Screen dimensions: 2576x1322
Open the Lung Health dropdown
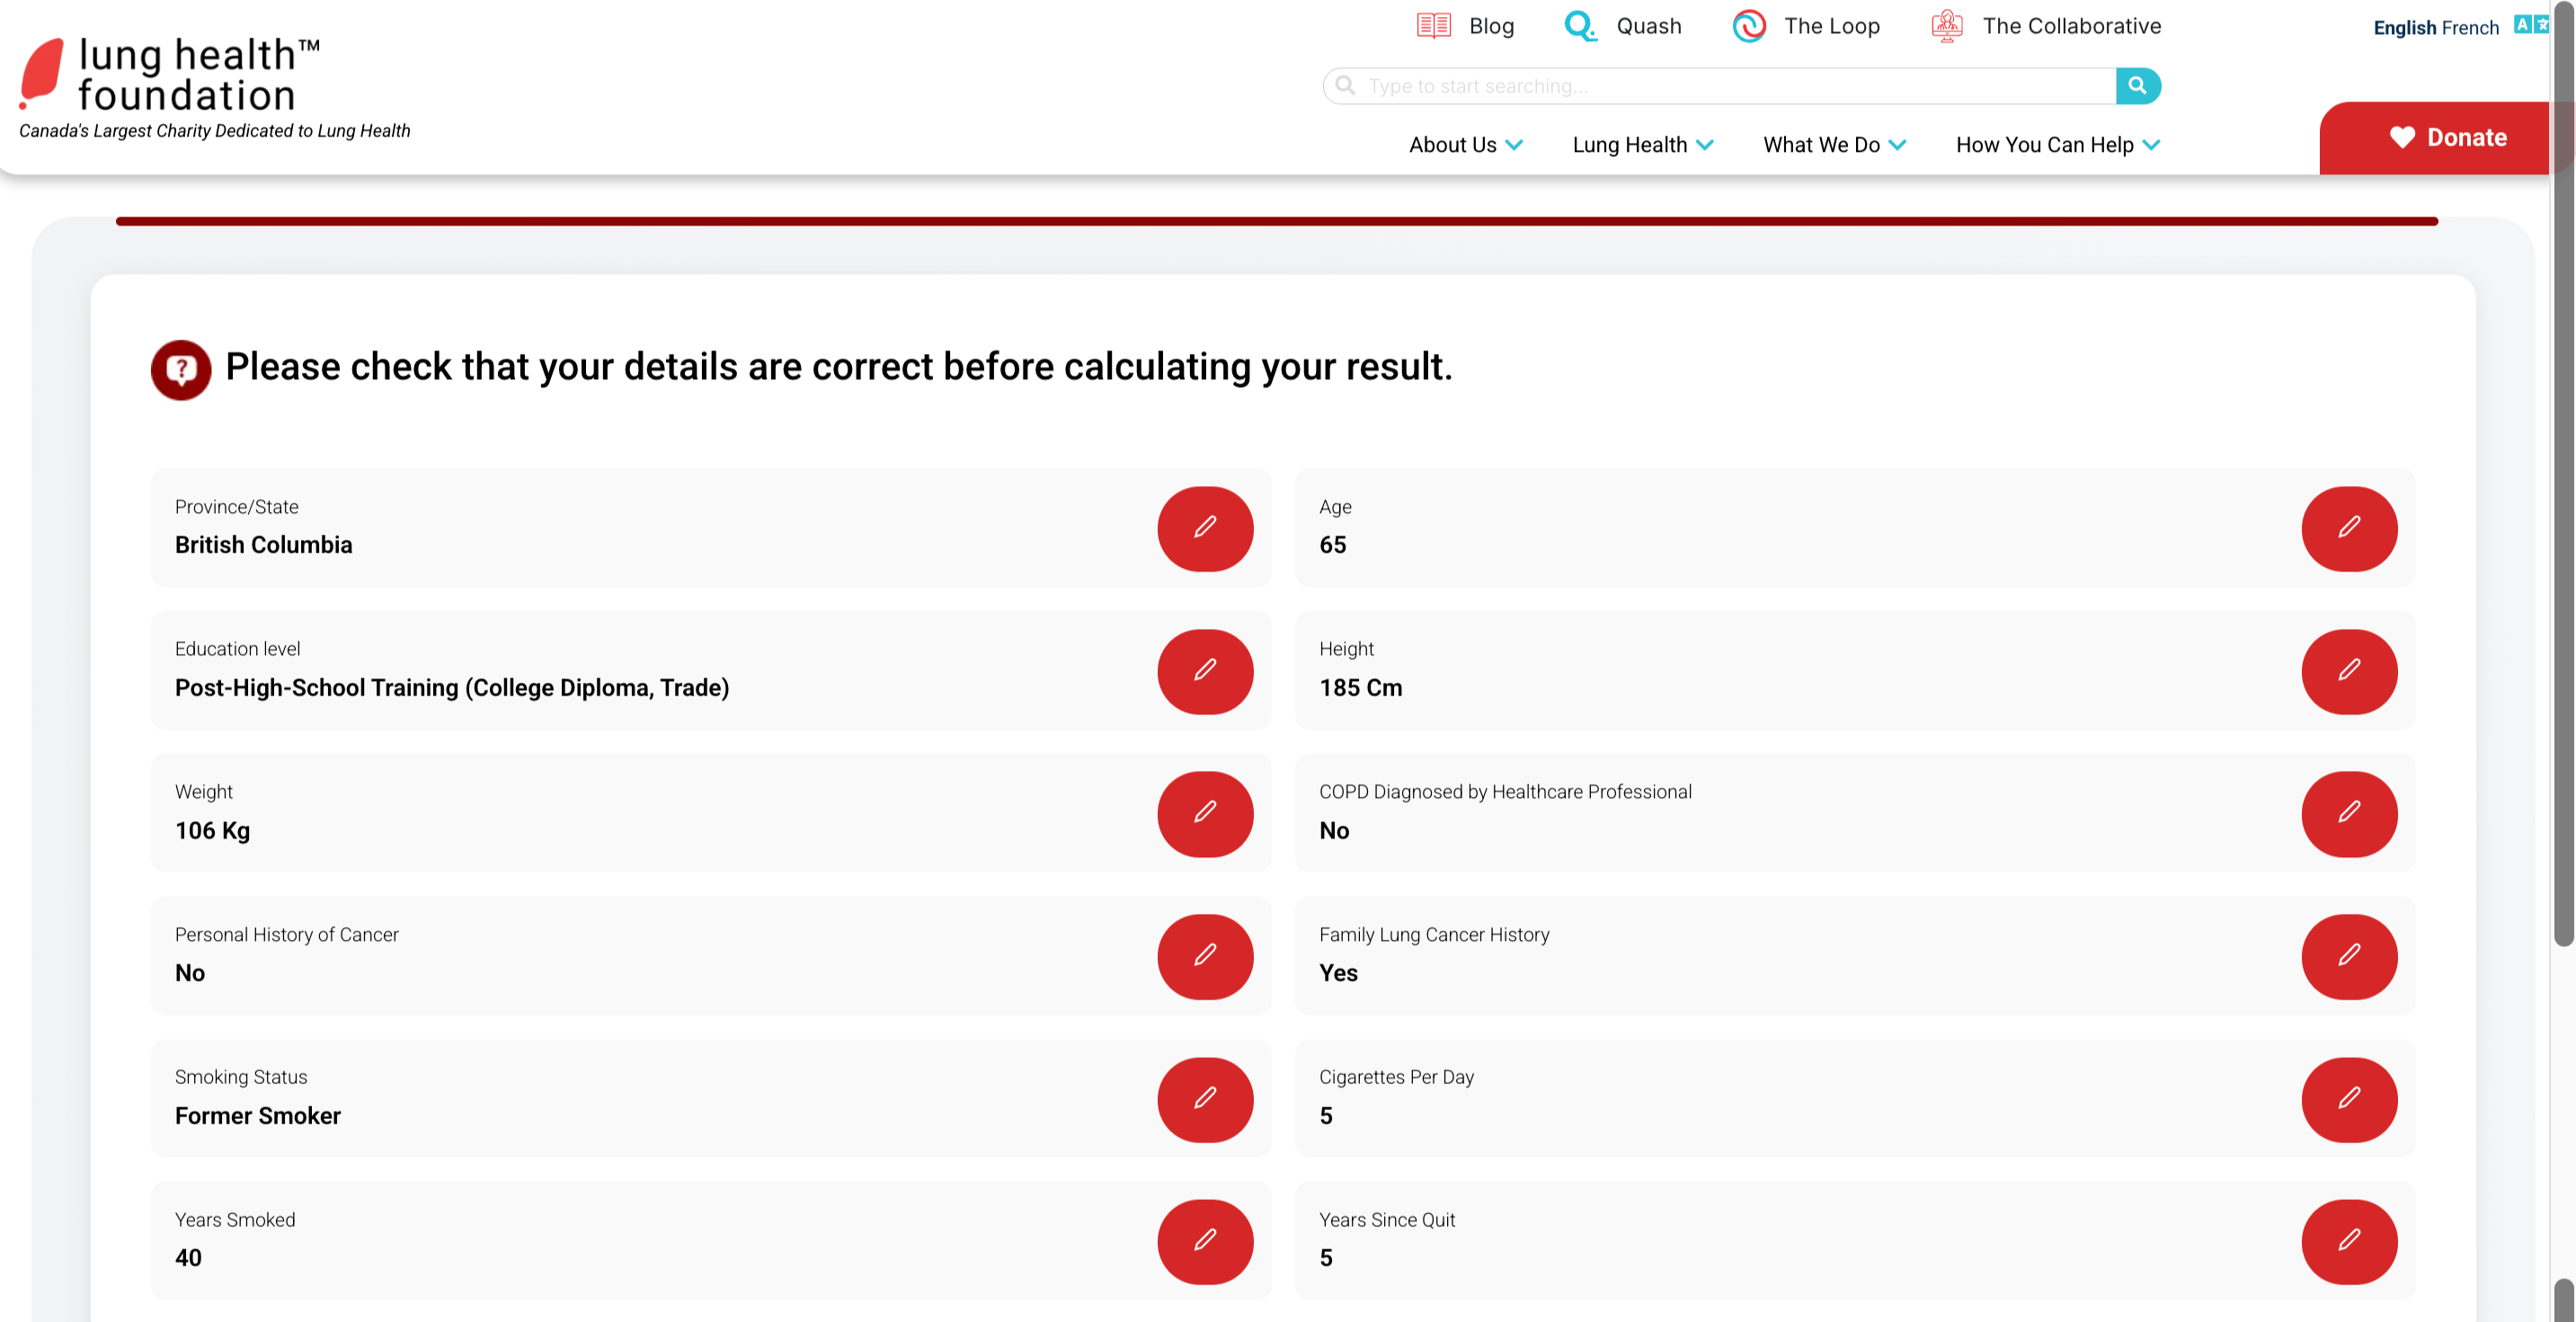coord(1640,144)
